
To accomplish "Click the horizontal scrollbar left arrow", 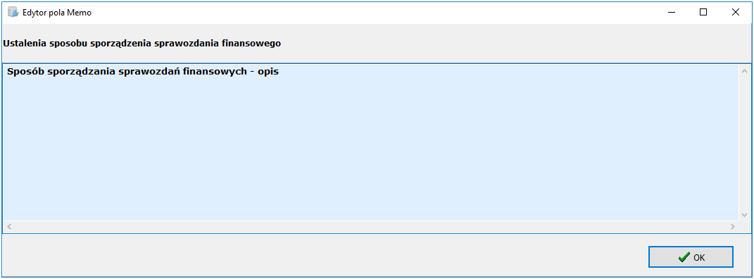I will click(x=9, y=227).
